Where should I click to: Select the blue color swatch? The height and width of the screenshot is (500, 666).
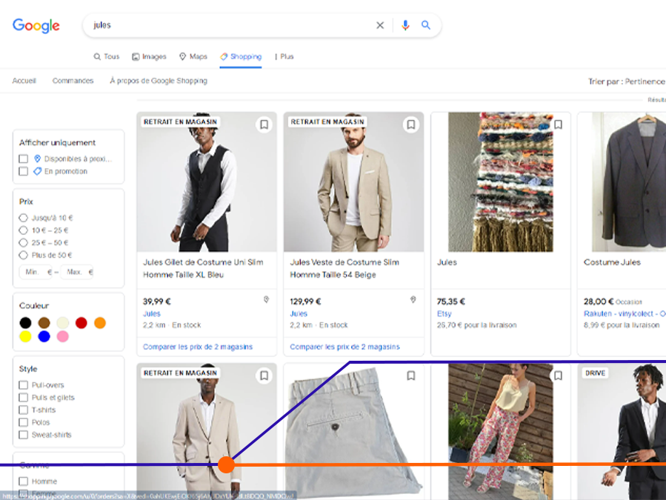point(44,336)
